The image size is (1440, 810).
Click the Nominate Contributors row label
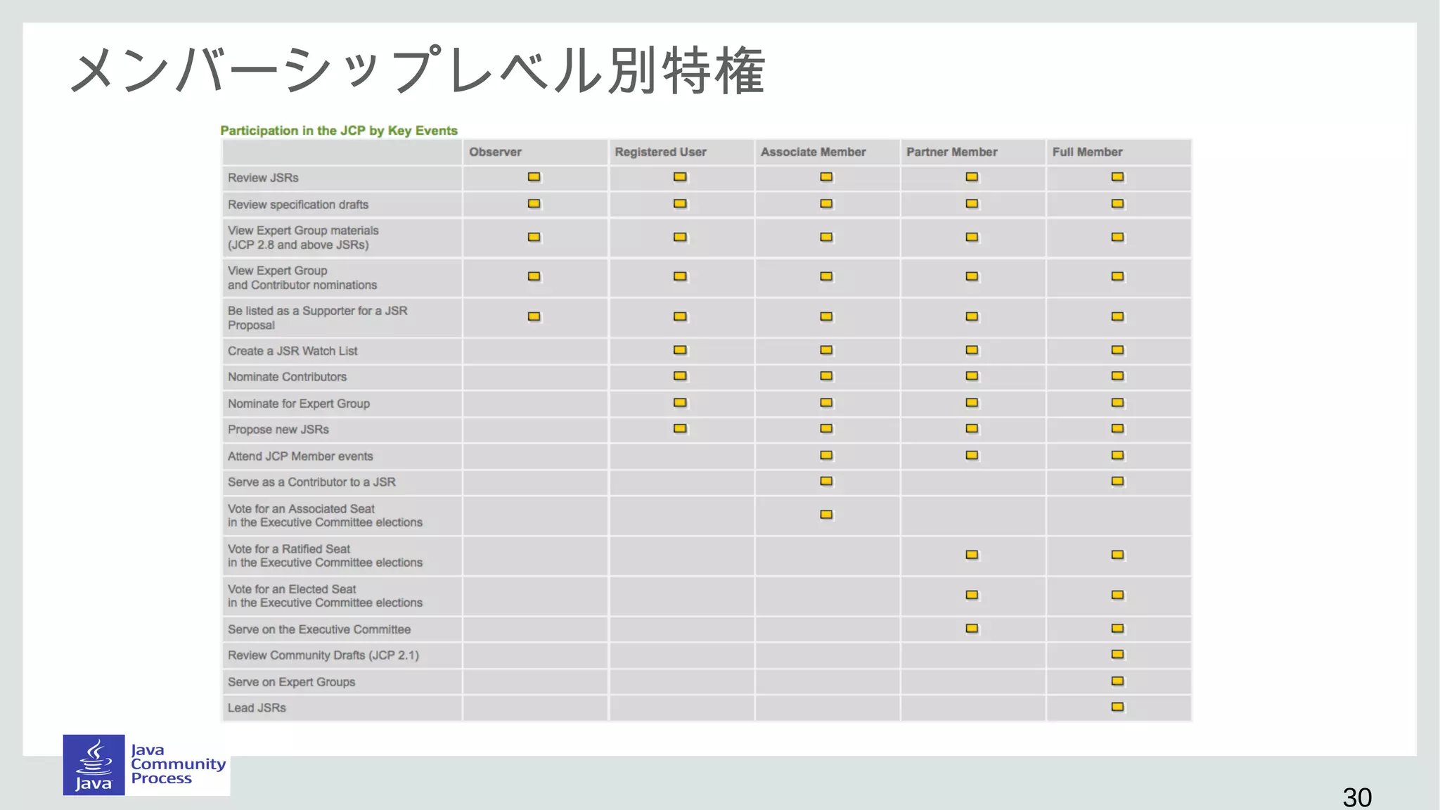point(287,377)
